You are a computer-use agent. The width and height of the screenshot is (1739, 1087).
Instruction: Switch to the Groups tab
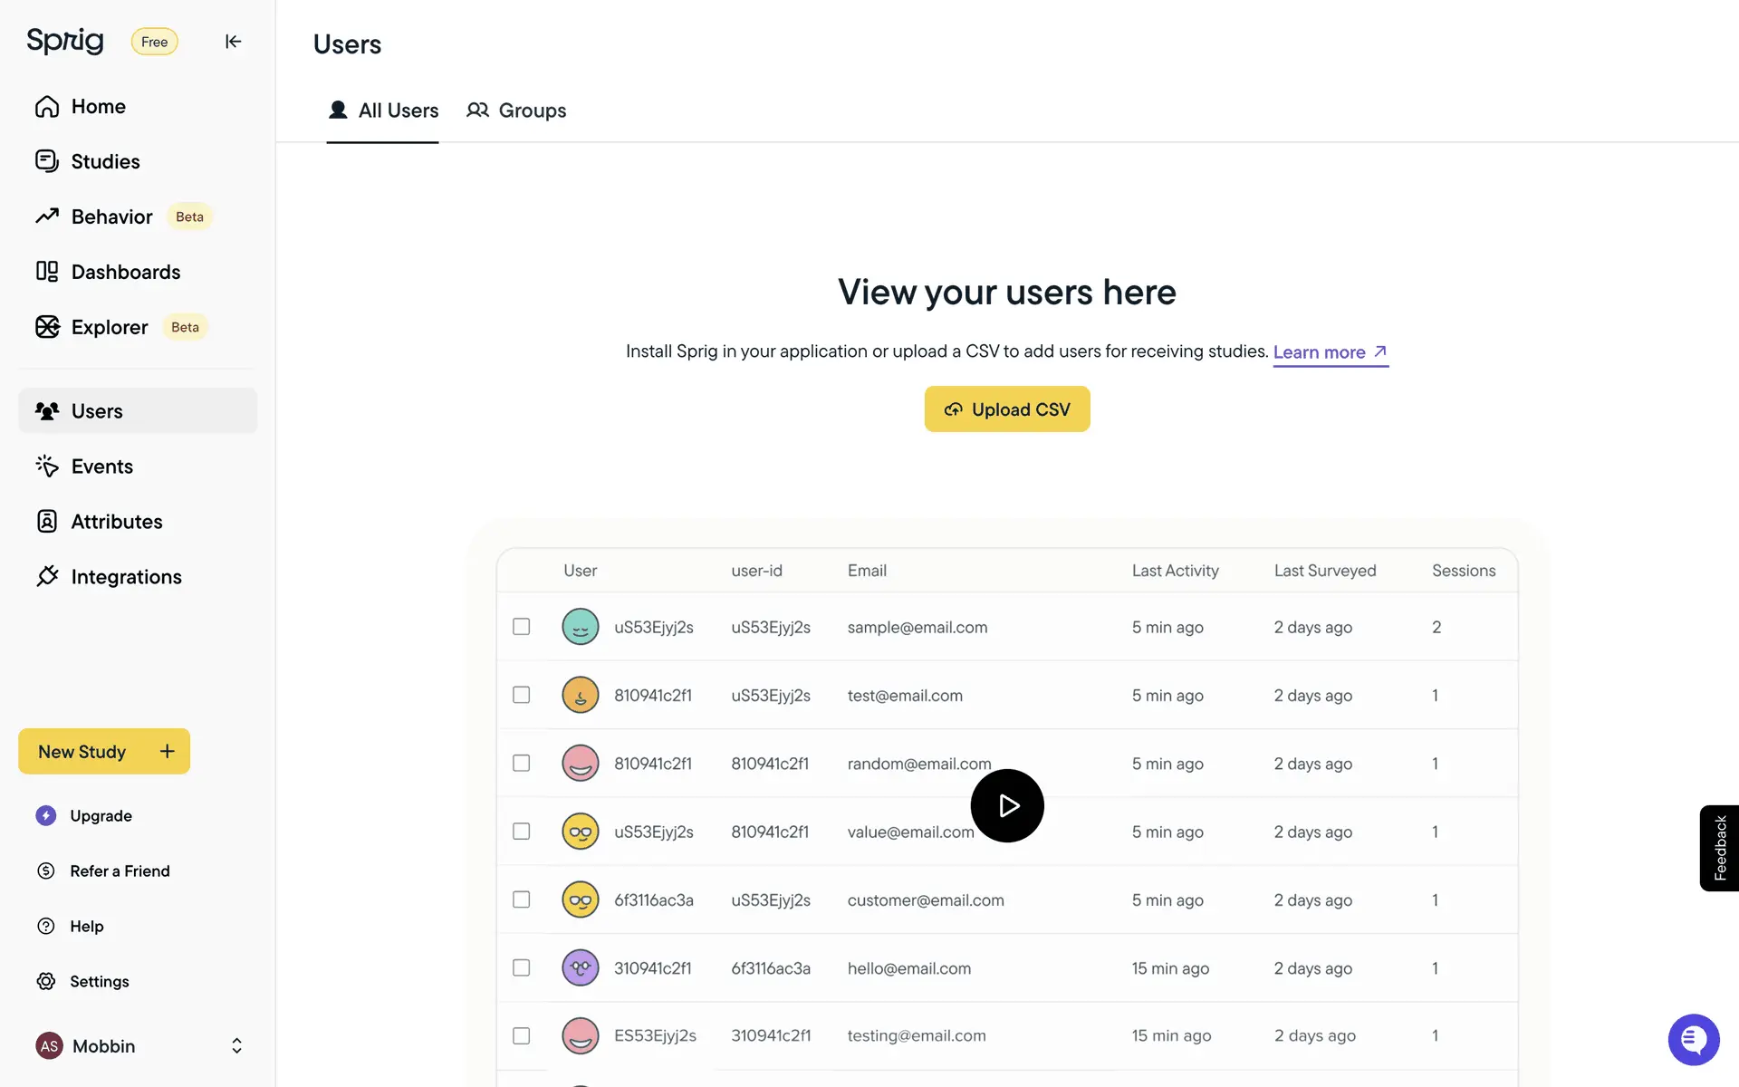[516, 111]
